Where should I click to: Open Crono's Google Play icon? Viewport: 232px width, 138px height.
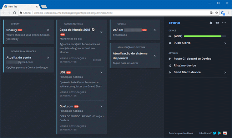click(220, 133)
